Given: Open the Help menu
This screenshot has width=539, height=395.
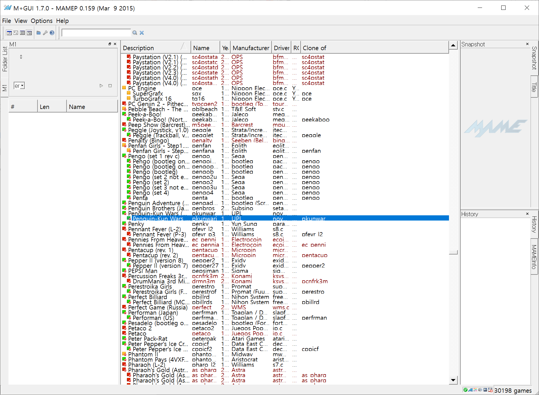Looking at the screenshot, I should 62,21.
